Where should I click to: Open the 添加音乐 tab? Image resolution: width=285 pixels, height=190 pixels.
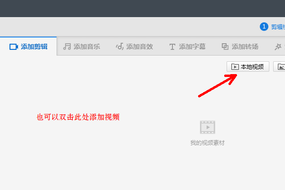coord(82,47)
